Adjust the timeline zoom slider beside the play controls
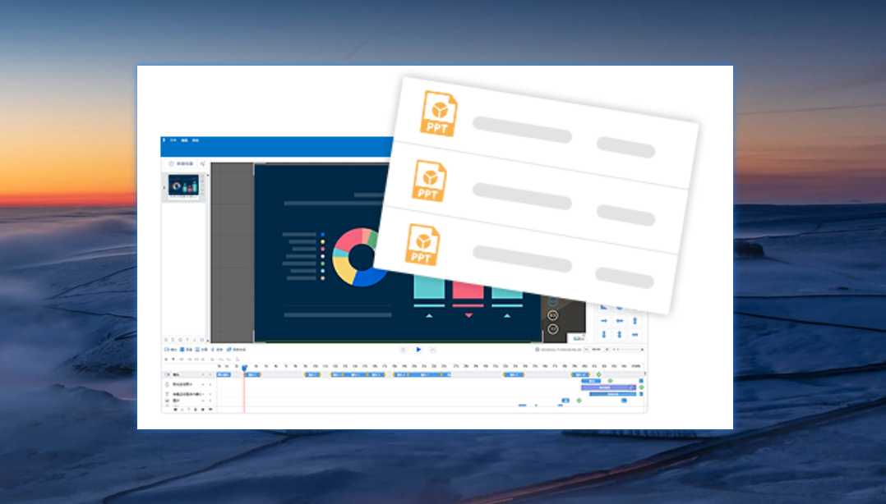Screen dimensions: 886x504 coord(628,350)
